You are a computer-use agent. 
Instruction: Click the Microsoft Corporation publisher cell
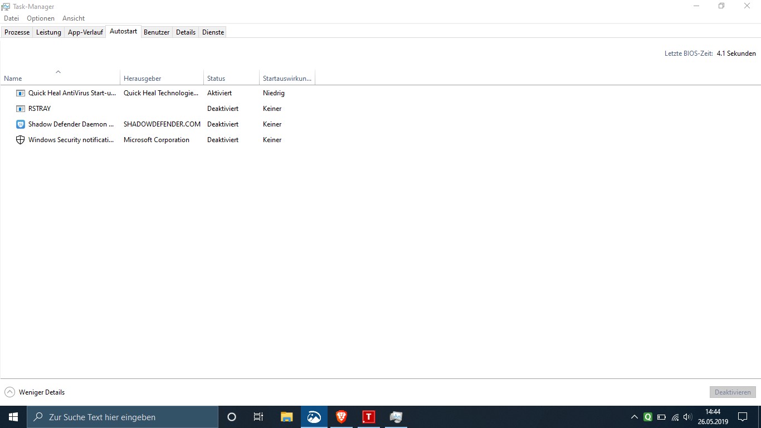point(157,140)
